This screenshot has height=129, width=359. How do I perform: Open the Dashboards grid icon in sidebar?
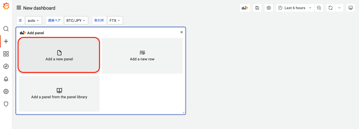tap(6, 54)
